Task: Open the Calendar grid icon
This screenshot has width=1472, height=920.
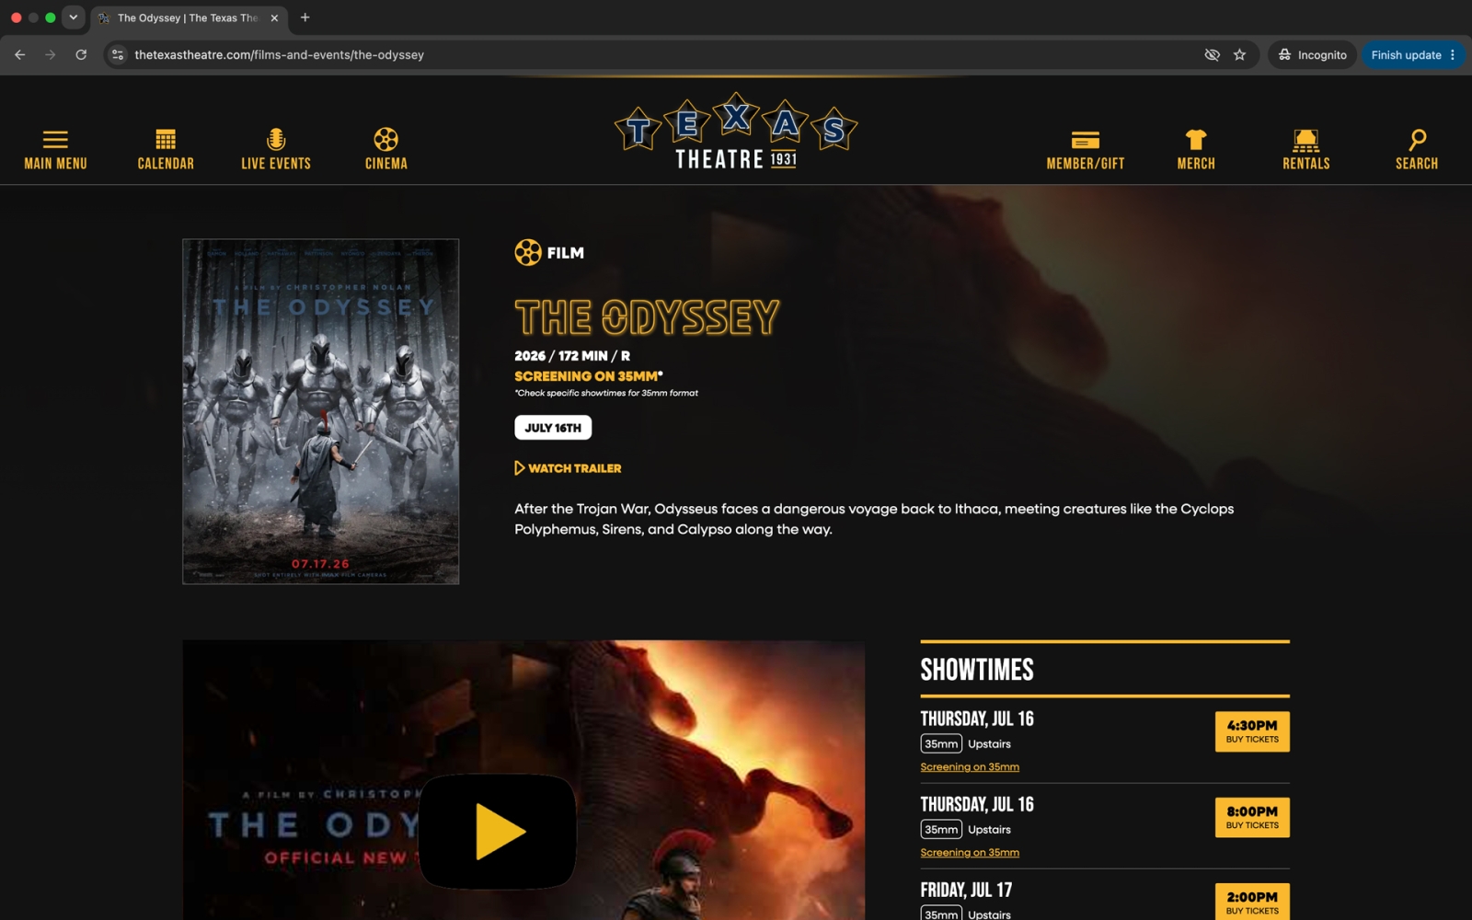Action: click(166, 139)
